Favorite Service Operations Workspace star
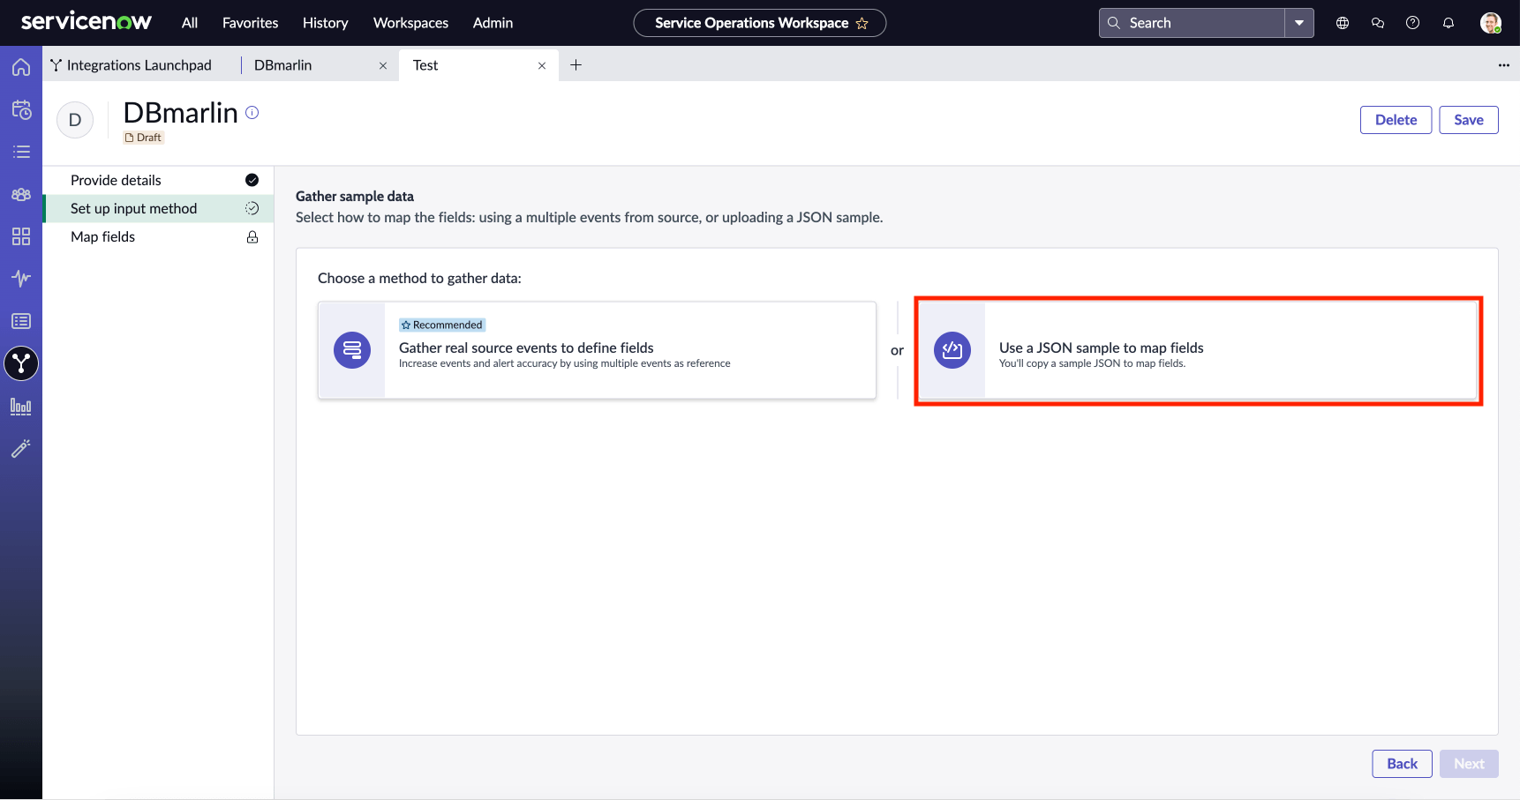This screenshot has height=800, width=1520. click(x=862, y=23)
